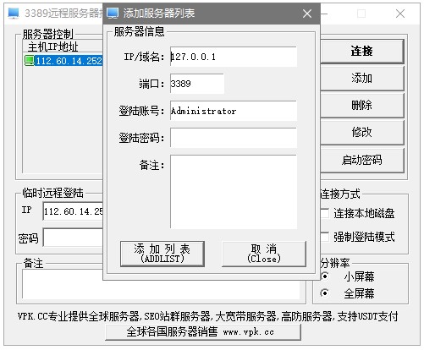The width and height of the screenshot is (424, 350).
Task: Click the green server icon beside 112.60.14.252
Action: click(x=30, y=61)
